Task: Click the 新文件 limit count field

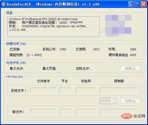Action: (118, 112)
